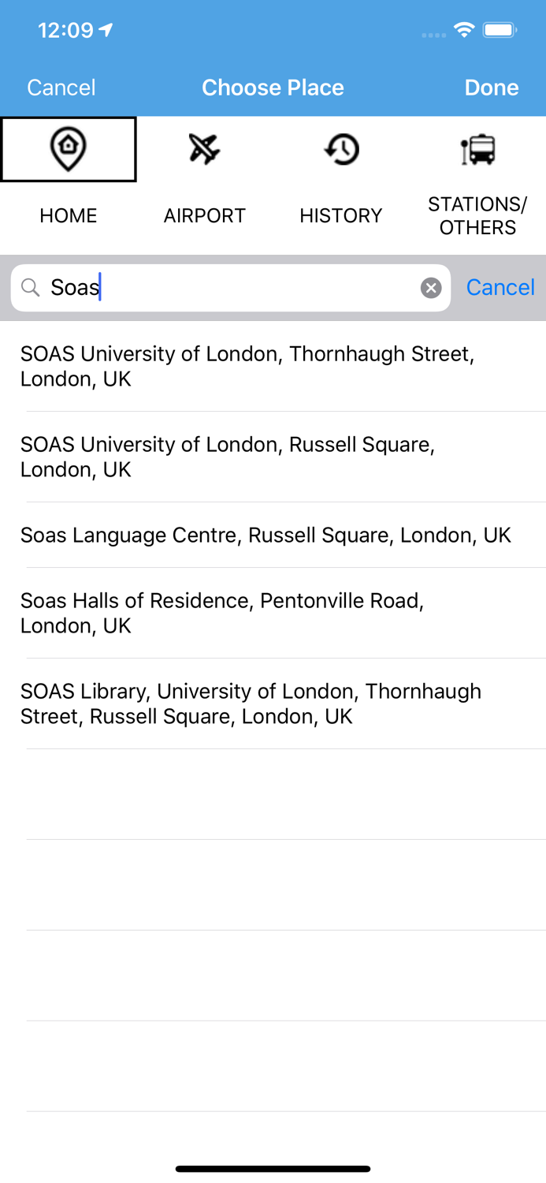This screenshot has height=1183, width=546.
Task: Tap the magnifying glass search icon
Action: coord(31,288)
